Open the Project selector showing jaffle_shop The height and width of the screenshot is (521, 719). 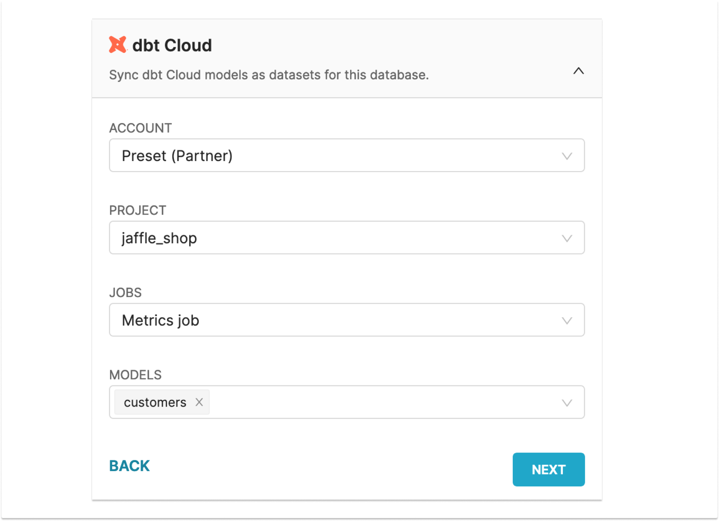click(347, 238)
